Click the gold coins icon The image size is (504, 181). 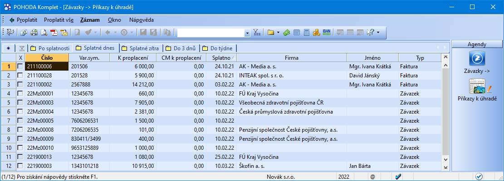(317, 33)
